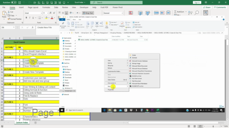
Task: Toggle Wrap Text on the cell
Action: pos(88,13)
